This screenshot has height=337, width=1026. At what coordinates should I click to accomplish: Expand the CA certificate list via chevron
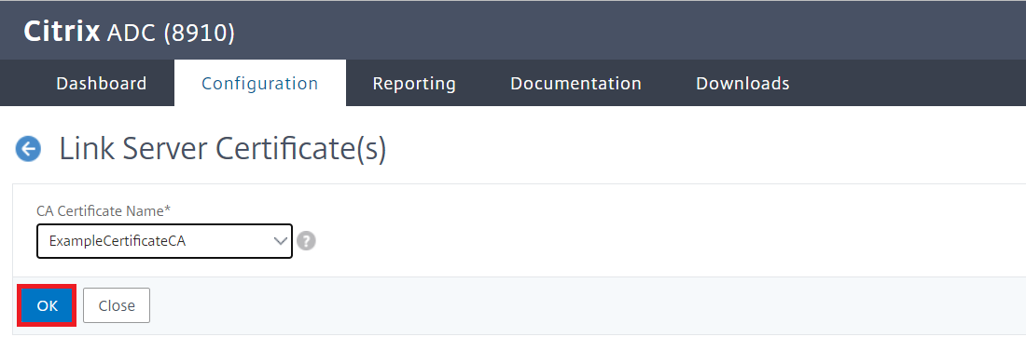(x=281, y=241)
